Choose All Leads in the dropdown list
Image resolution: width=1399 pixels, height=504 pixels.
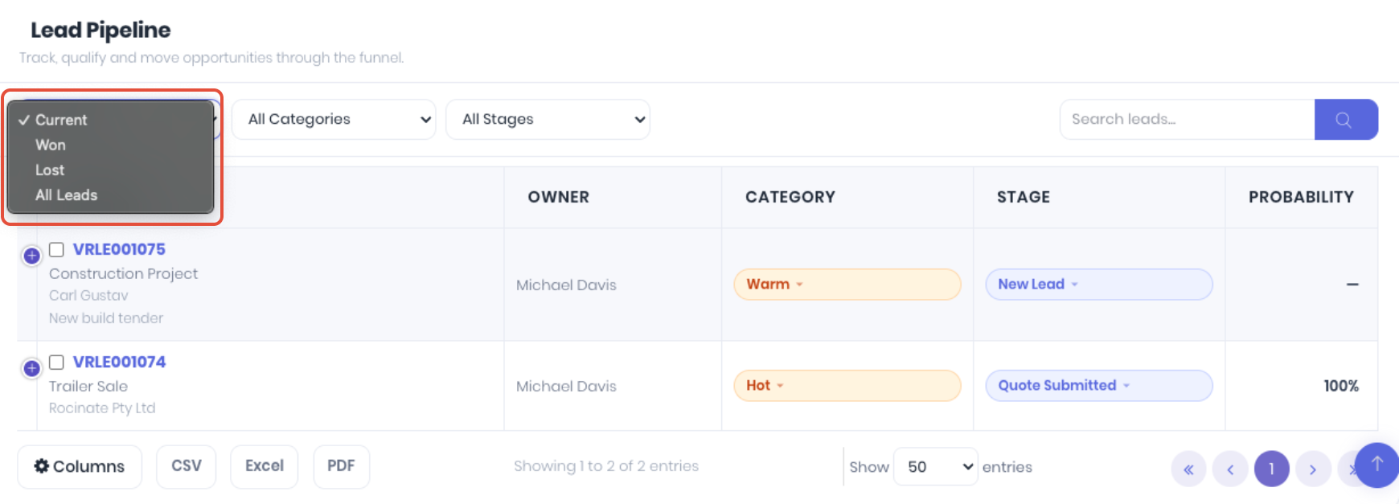66,195
